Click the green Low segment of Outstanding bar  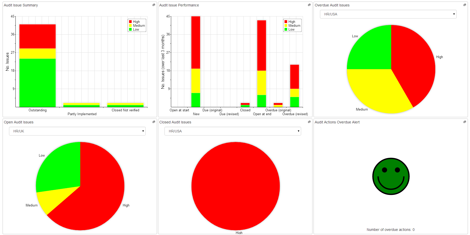[x=38, y=82]
